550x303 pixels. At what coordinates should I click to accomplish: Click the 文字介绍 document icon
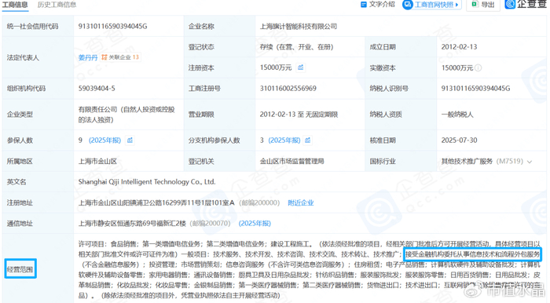[x=363, y=5]
